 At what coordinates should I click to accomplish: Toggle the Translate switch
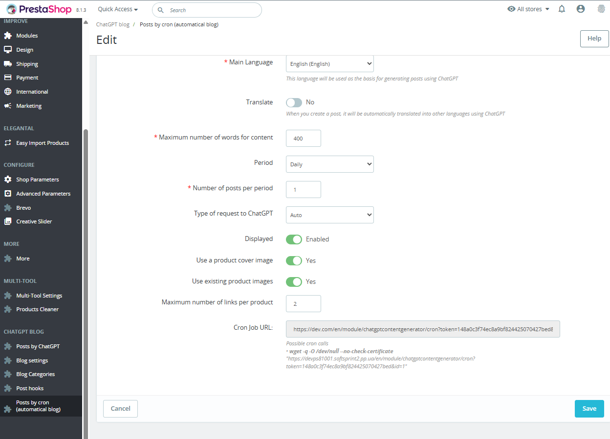pyautogui.click(x=294, y=102)
